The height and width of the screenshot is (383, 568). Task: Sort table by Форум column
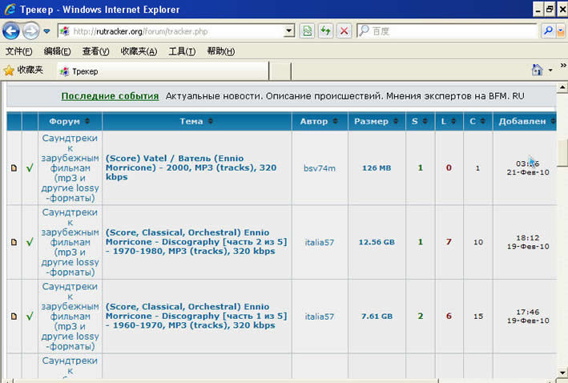pyautogui.click(x=70, y=121)
